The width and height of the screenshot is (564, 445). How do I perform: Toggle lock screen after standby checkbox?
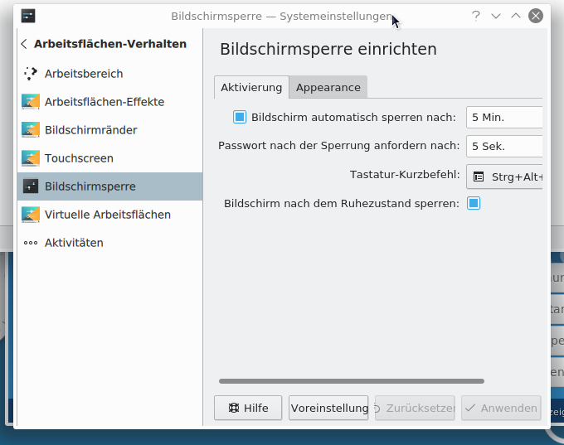(x=474, y=203)
